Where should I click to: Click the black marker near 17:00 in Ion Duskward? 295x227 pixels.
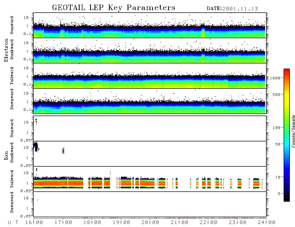click(63, 151)
